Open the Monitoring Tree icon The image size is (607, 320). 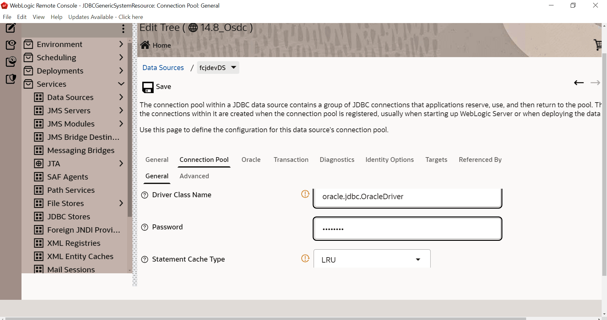click(x=11, y=61)
